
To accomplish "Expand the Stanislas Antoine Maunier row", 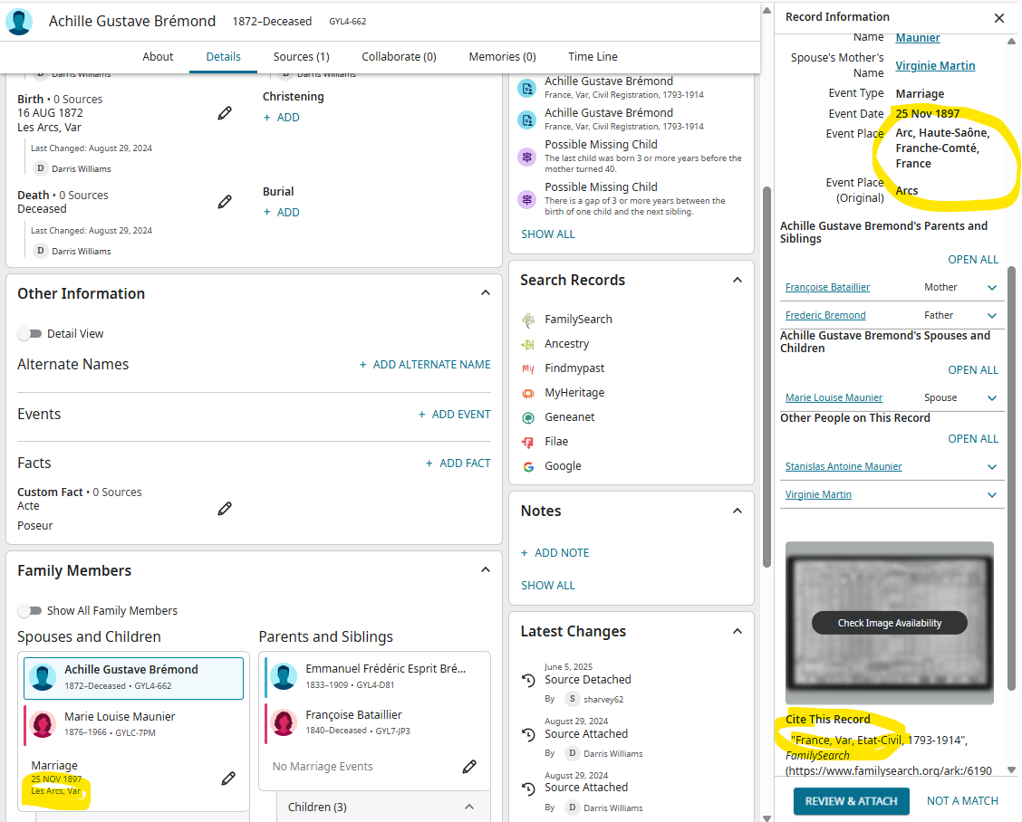I will click(992, 467).
